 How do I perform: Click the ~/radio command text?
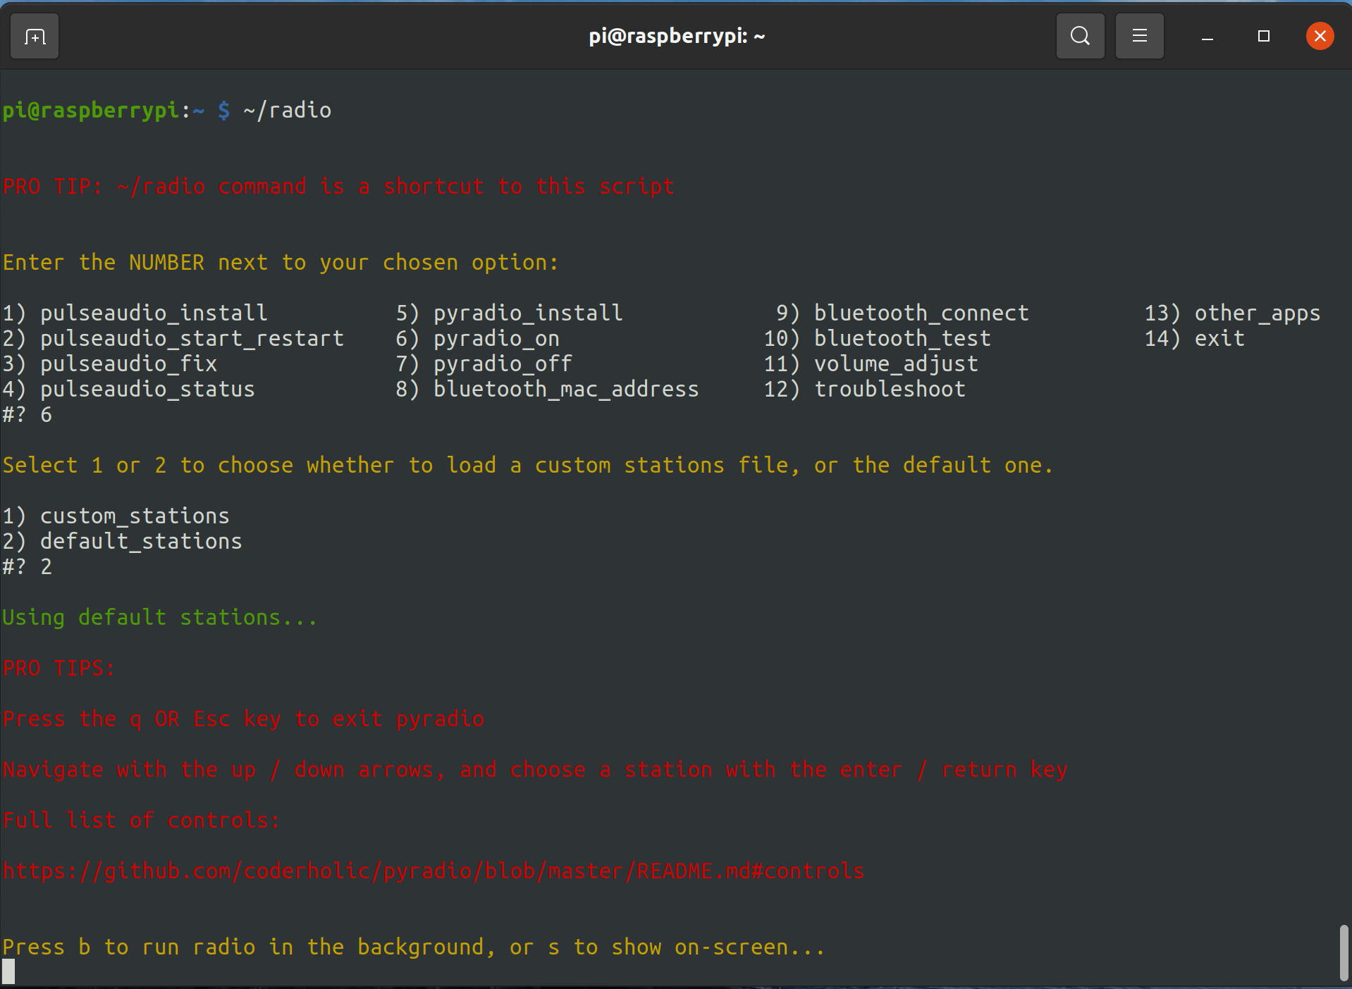[287, 111]
